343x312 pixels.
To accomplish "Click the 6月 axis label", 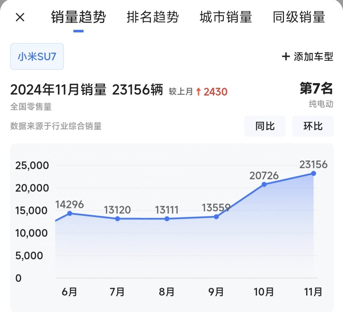I will tap(69, 292).
